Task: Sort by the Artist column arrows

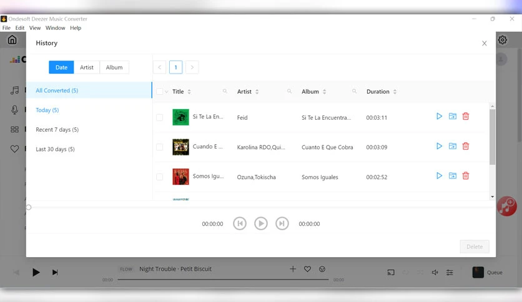Action: tap(257, 92)
